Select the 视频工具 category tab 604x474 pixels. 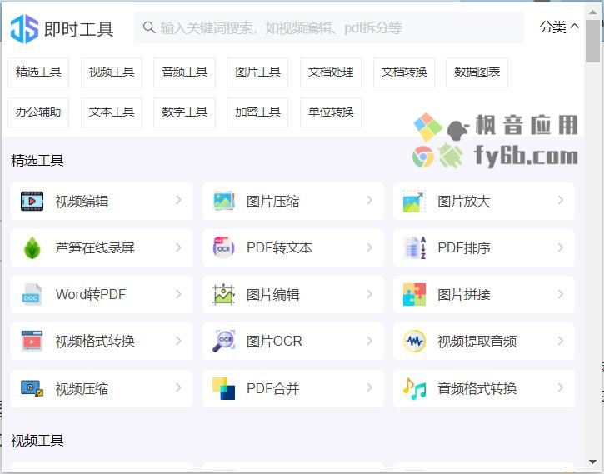112,72
